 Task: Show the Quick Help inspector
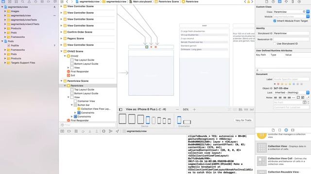tap(273, 1)
